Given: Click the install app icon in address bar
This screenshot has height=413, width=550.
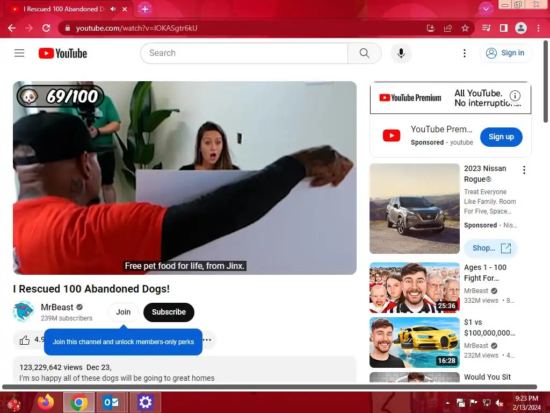Looking at the screenshot, I should 431,28.
